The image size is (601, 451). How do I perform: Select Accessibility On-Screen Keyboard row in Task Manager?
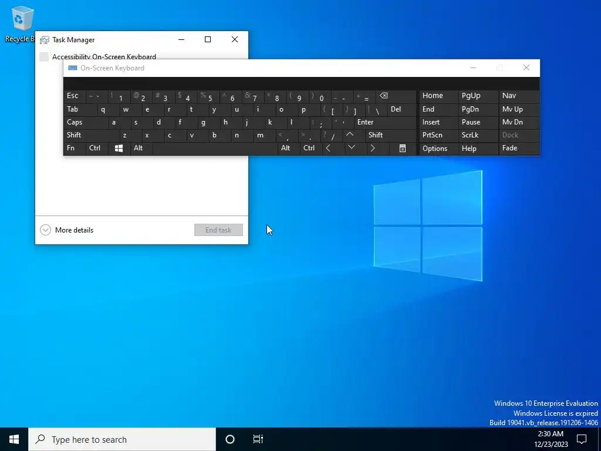[x=141, y=57]
